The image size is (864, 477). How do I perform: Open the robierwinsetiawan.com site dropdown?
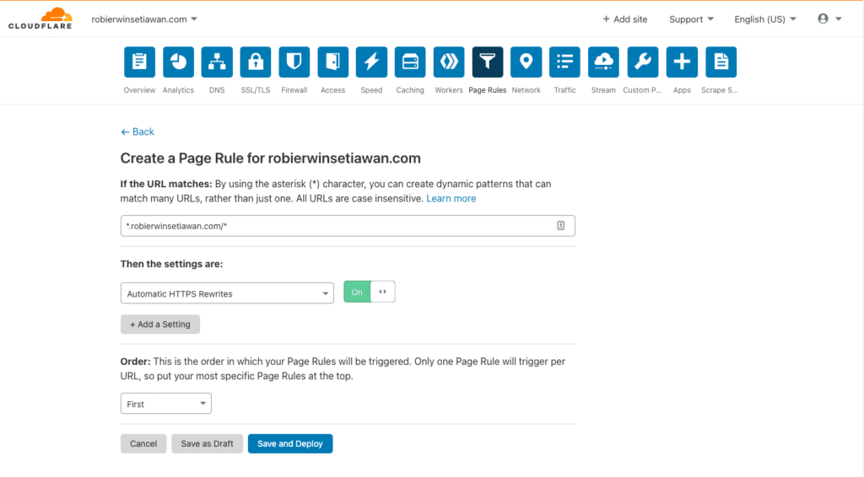coord(144,19)
